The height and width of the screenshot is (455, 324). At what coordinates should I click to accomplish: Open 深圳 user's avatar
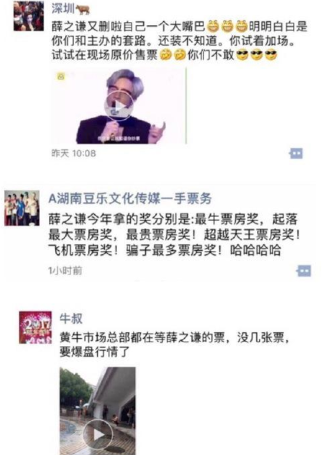[28, 16]
